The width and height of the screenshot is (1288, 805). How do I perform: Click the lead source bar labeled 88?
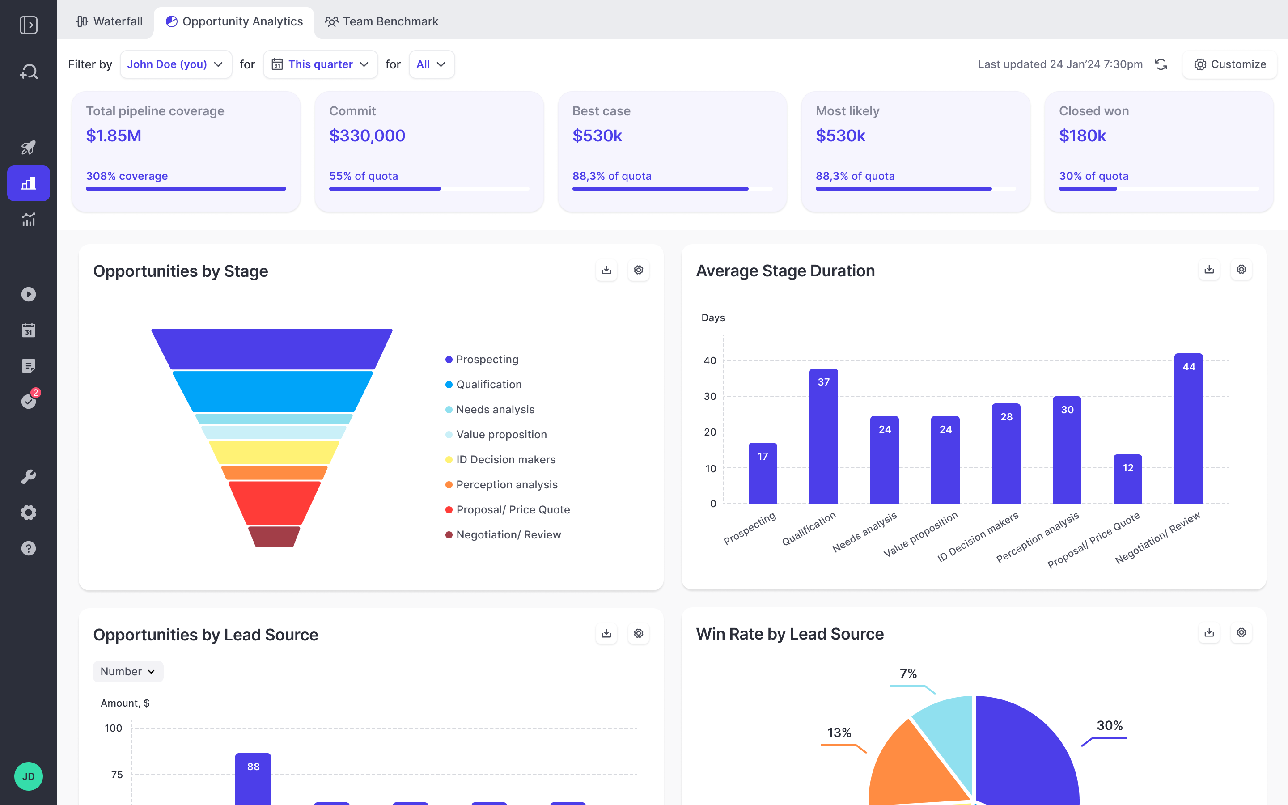(253, 779)
